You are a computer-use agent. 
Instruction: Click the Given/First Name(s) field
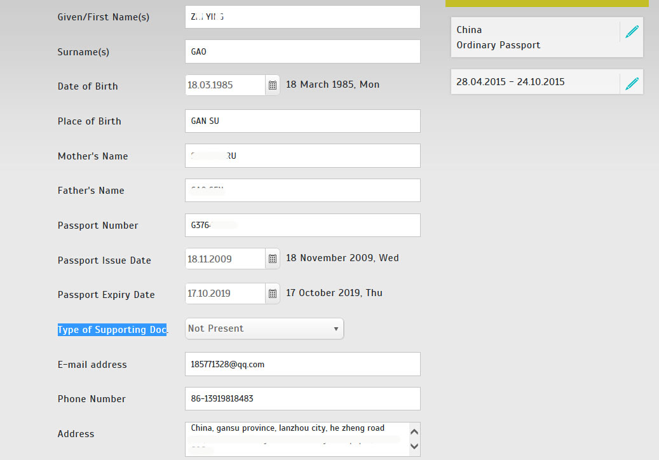(302, 17)
